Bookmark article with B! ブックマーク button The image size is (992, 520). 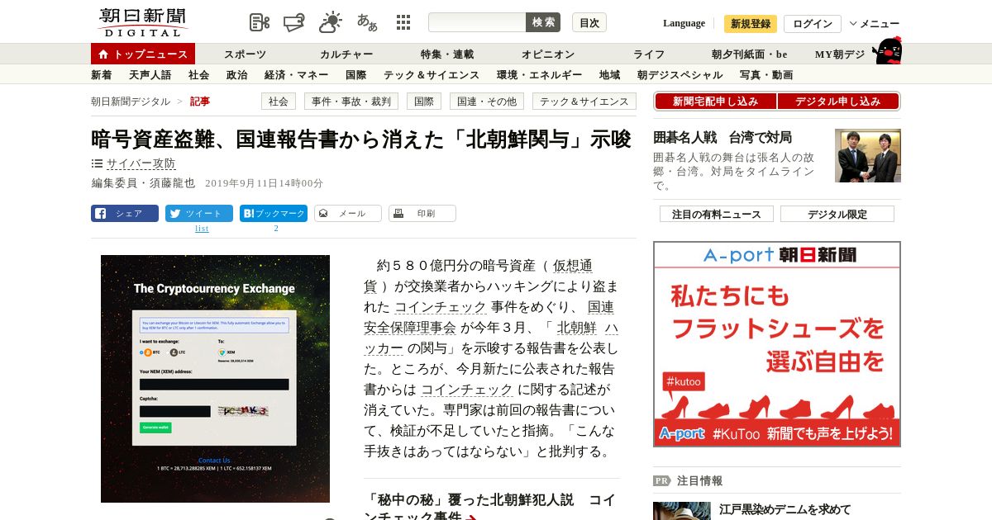pyautogui.click(x=274, y=214)
